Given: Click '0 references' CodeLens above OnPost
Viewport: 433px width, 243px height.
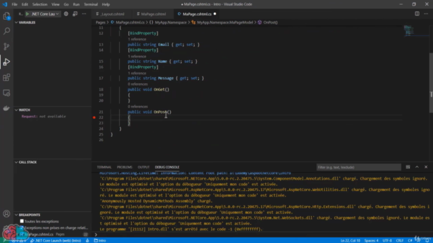Looking at the screenshot, I should click(138, 107).
